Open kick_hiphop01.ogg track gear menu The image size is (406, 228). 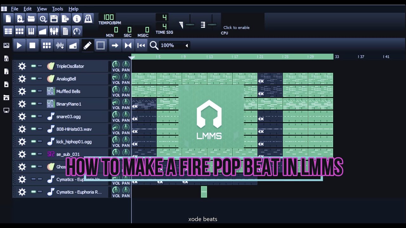[22, 142]
